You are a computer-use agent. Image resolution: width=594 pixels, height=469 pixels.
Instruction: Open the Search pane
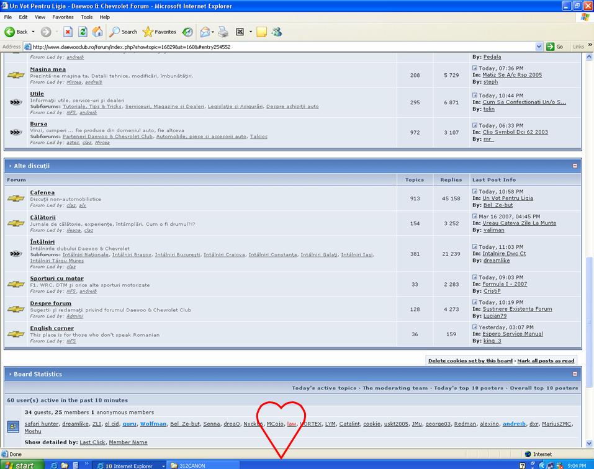coord(124,32)
